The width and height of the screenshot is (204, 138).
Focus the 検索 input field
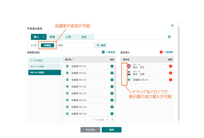[76, 45]
